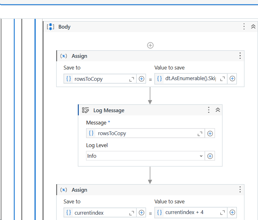Expand the currentindex Save to editor
The height and width of the screenshot is (220, 258).
click(132, 213)
